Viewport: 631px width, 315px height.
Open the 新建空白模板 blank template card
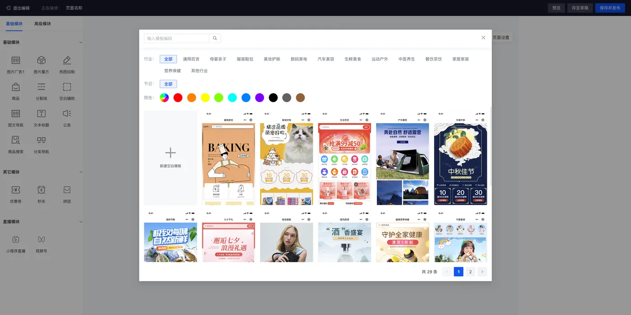coord(170,158)
